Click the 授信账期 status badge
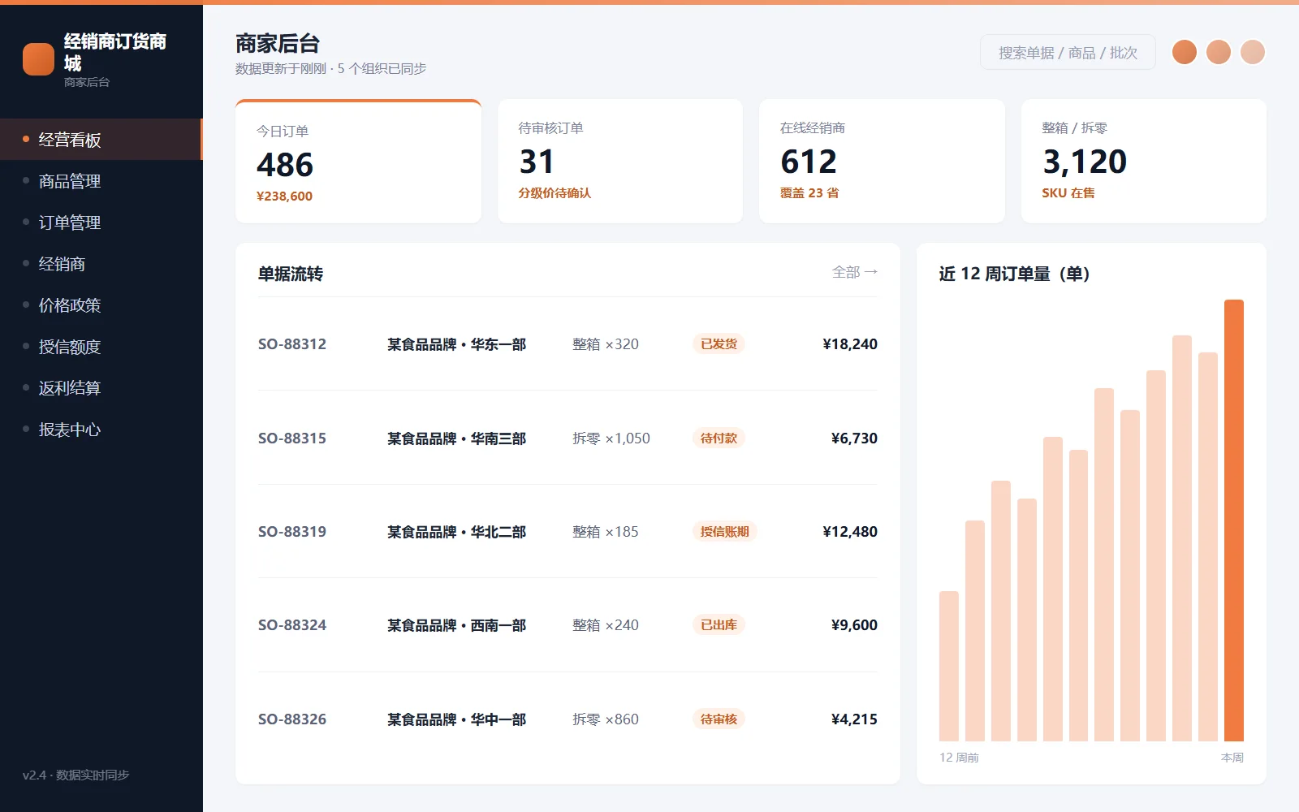 725,532
